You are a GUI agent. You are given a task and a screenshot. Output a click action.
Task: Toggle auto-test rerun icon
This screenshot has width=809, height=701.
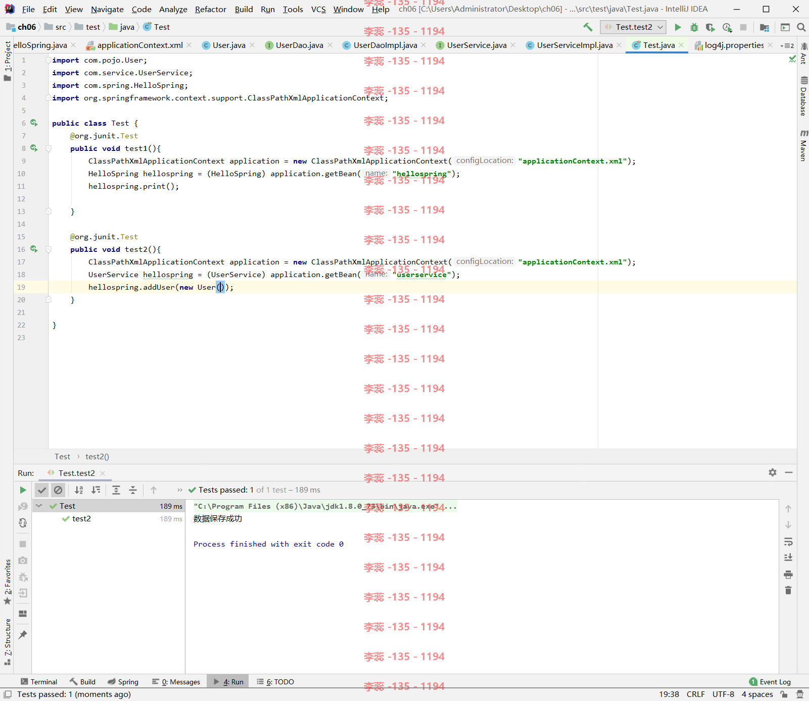point(23,523)
